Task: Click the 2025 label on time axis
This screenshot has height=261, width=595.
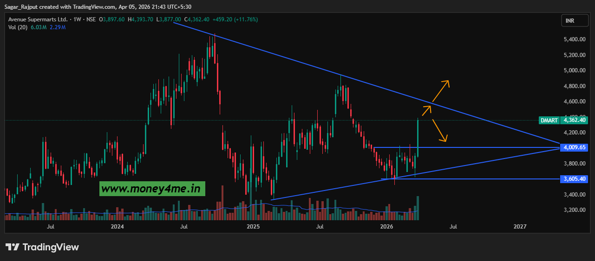Action: pos(253,227)
